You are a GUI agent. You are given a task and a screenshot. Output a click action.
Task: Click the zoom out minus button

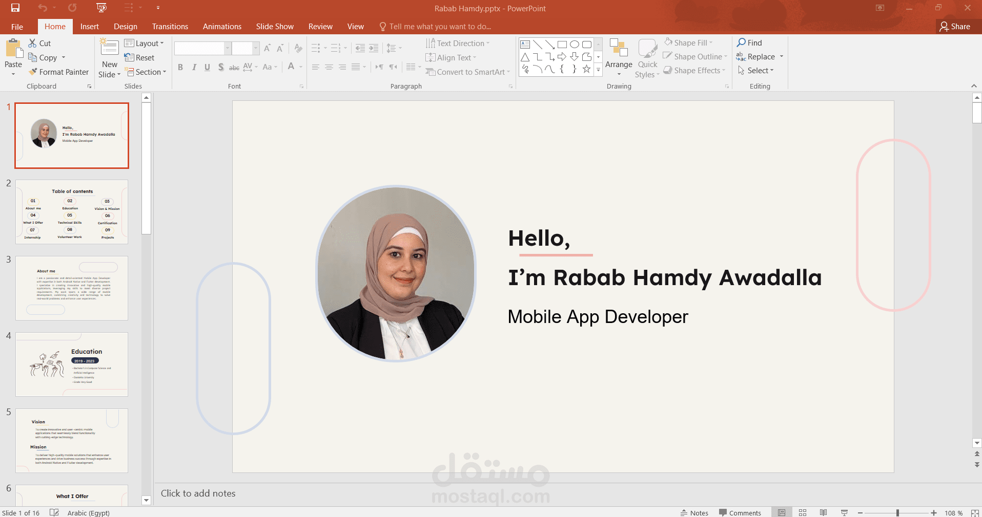coord(861,512)
